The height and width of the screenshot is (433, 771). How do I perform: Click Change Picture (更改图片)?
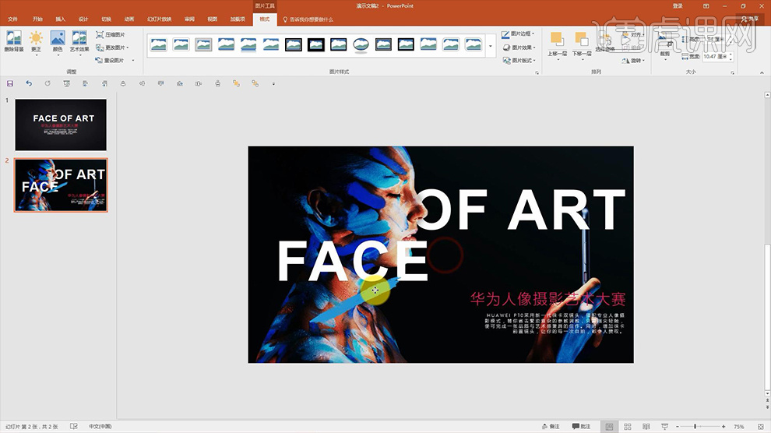coord(111,48)
